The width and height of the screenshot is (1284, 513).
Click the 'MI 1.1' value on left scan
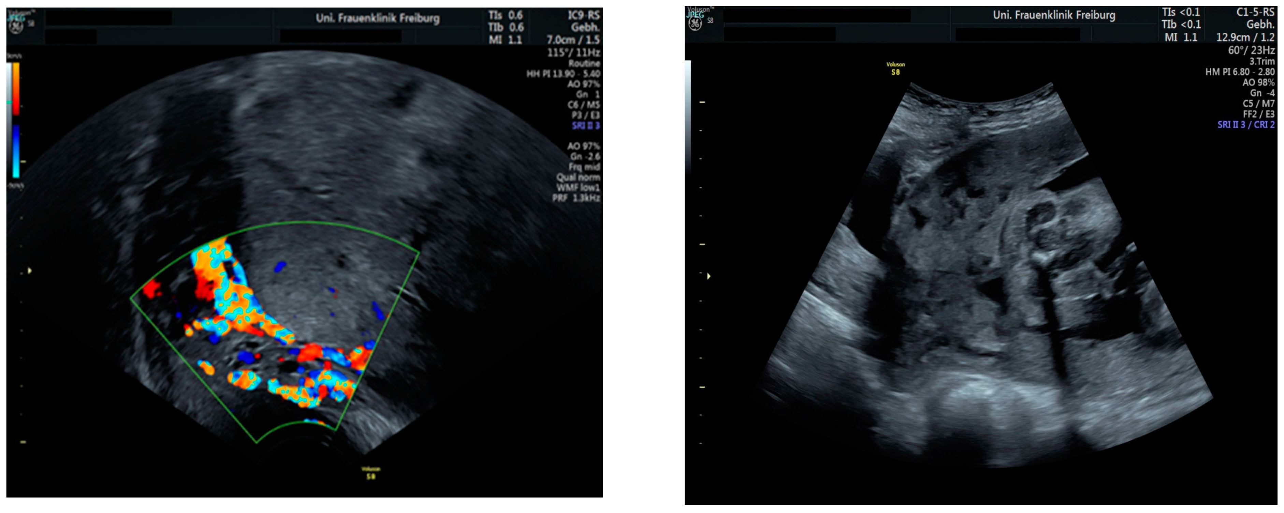[505, 40]
